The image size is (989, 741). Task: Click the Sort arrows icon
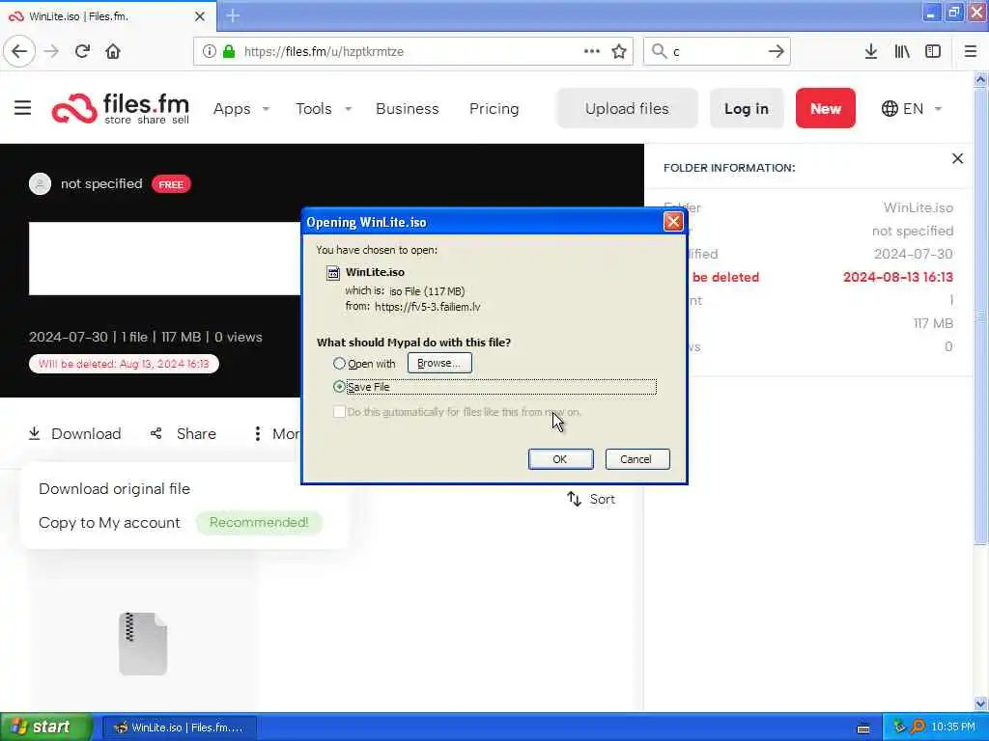(x=574, y=499)
